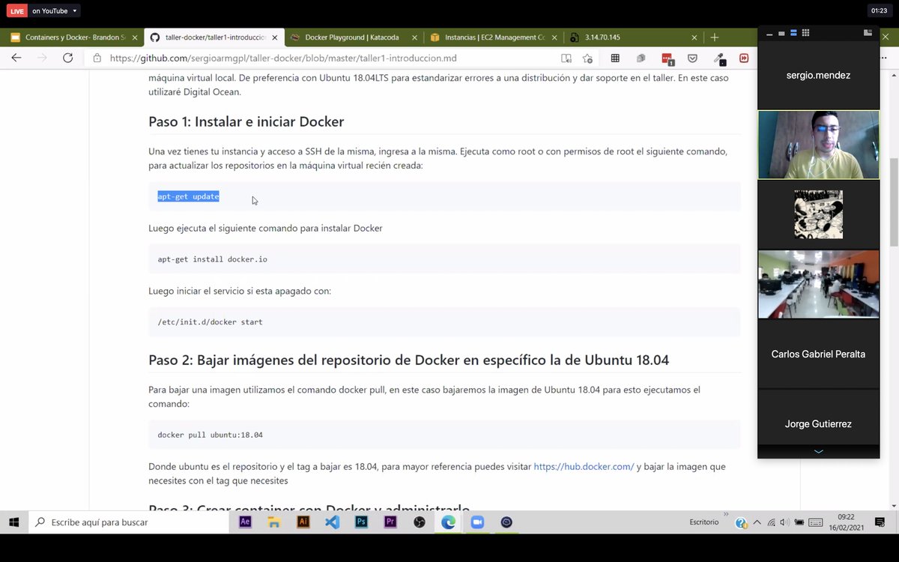Image resolution: width=899 pixels, height=562 pixels.
Task: Expand more participants with the down chevron
Action: tap(818, 452)
